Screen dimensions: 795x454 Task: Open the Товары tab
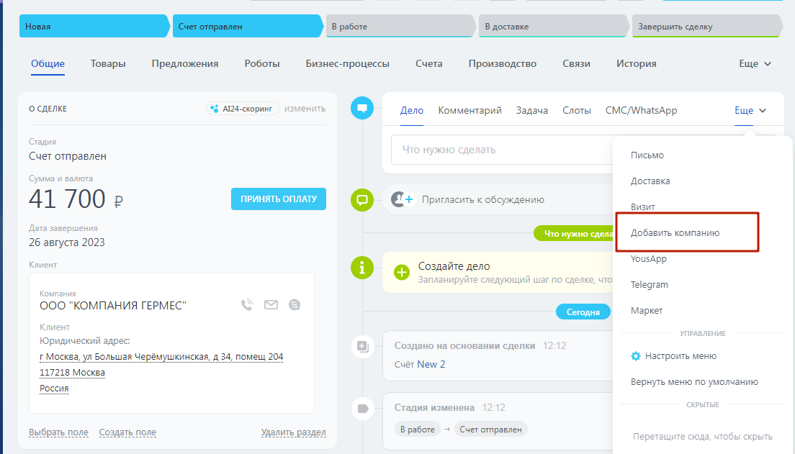pos(108,63)
